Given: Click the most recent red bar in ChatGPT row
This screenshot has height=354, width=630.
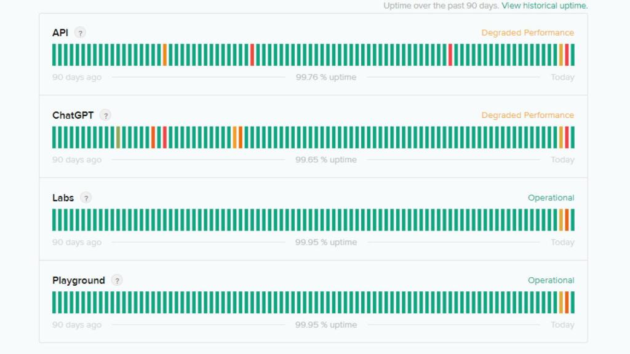Looking at the screenshot, I should (567, 138).
